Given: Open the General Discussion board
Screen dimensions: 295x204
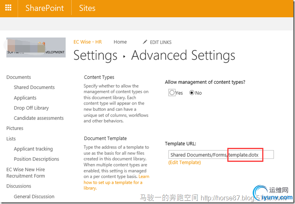Looking at the screenshot, I should point(34,197).
